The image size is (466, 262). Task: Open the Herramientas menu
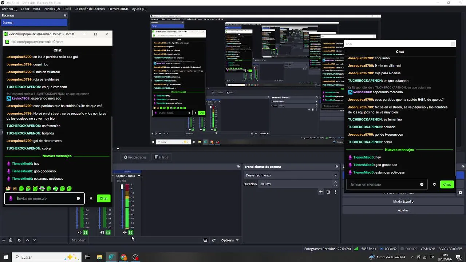[118, 9]
